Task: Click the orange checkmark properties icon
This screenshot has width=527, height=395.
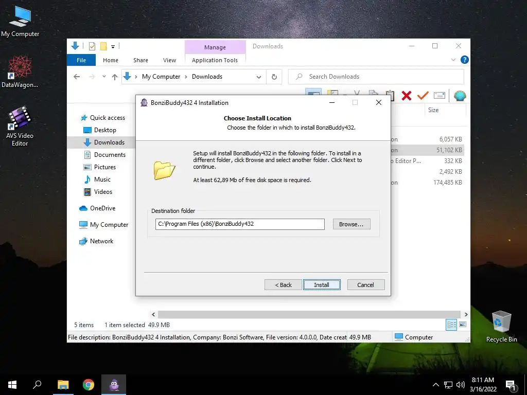Action: 423,96
